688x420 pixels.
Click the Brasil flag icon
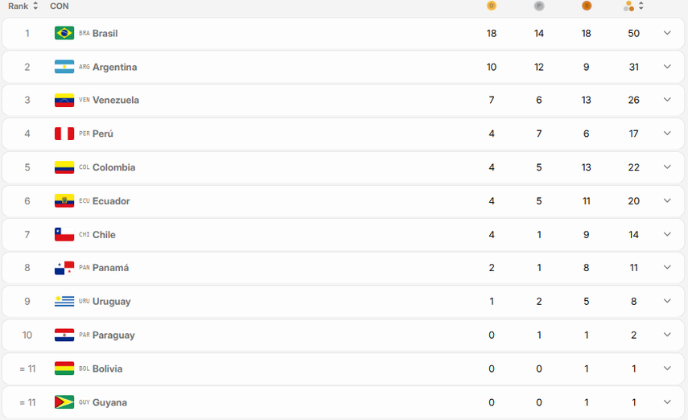point(64,33)
